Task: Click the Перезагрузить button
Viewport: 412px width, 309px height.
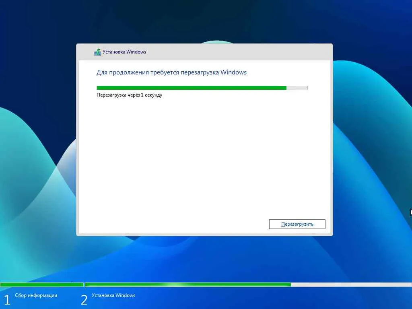Action: coord(297,224)
